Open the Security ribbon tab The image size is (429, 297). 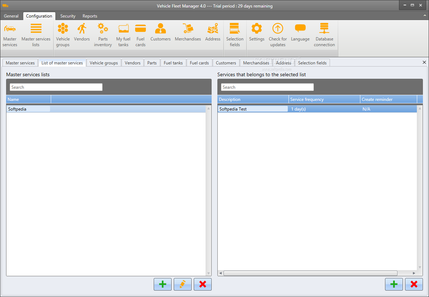[x=68, y=16]
